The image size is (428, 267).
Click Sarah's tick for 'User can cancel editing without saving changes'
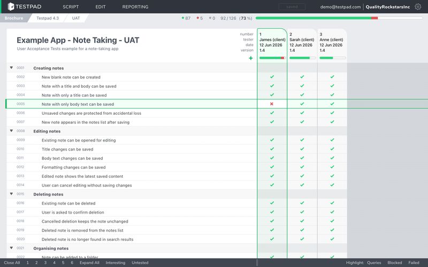pyautogui.click(x=302, y=185)
